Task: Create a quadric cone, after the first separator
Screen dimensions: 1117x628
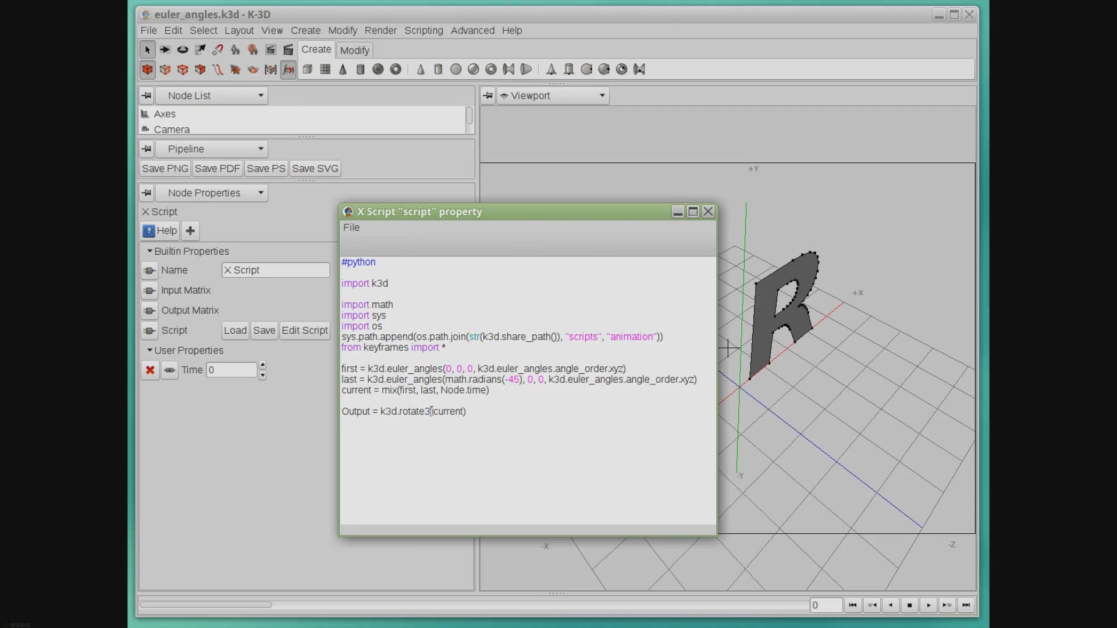Action: [x=421, y=70]
